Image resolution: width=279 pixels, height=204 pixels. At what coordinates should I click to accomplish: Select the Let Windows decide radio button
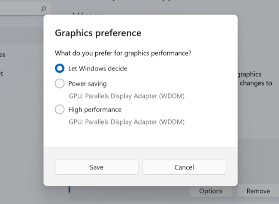60,68
